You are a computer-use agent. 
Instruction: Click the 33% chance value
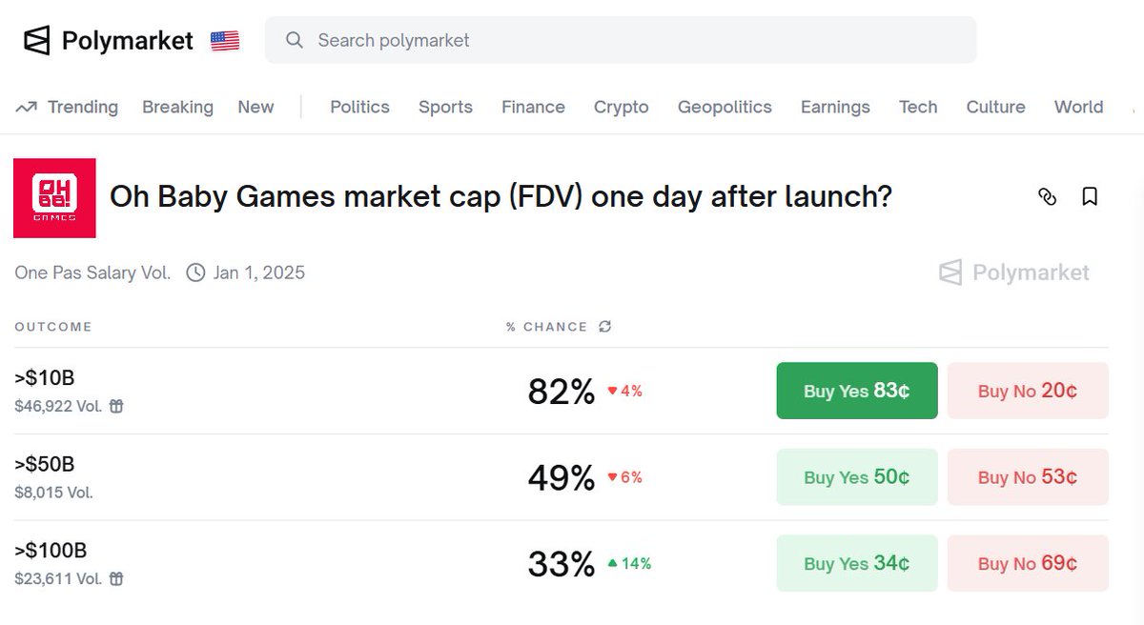tap(562, 563)
